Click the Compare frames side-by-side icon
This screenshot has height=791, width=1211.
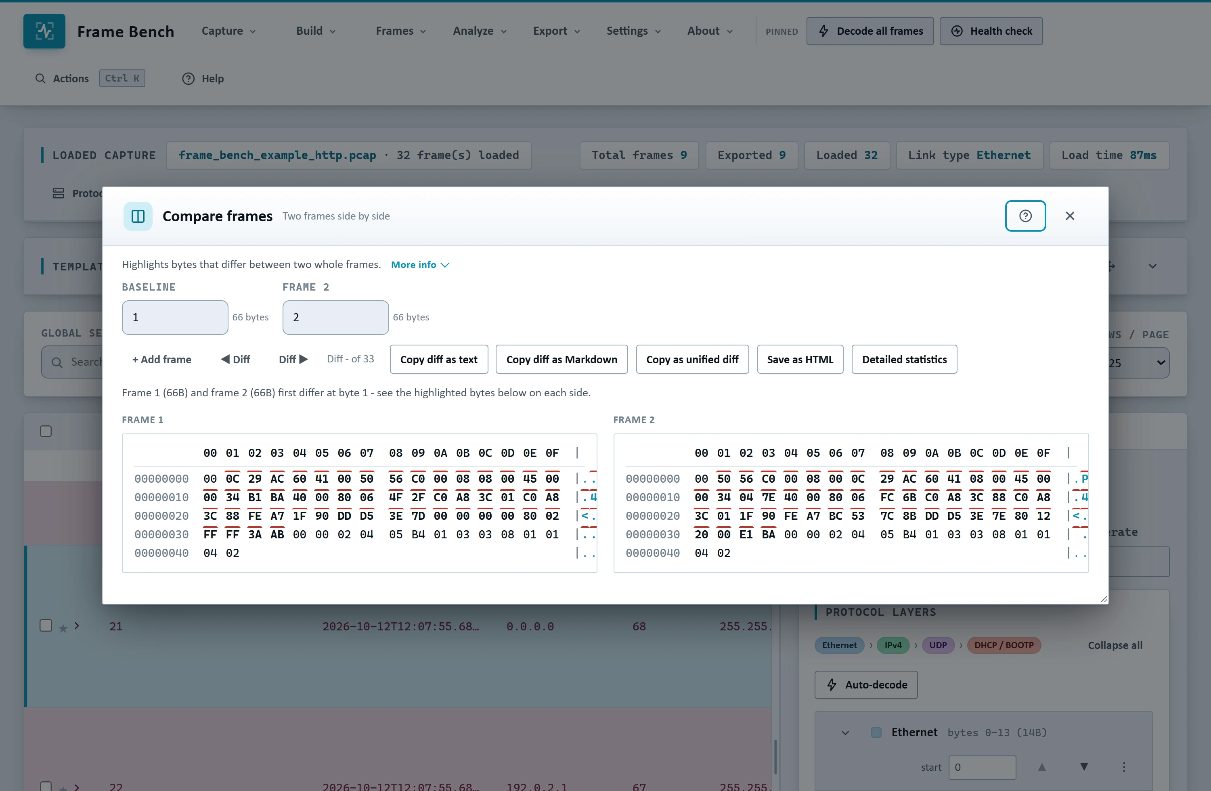pyautogui.click(x=138, y=216)
